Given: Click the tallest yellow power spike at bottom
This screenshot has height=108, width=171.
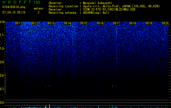Looking at the screenshot, I should 49,106.
